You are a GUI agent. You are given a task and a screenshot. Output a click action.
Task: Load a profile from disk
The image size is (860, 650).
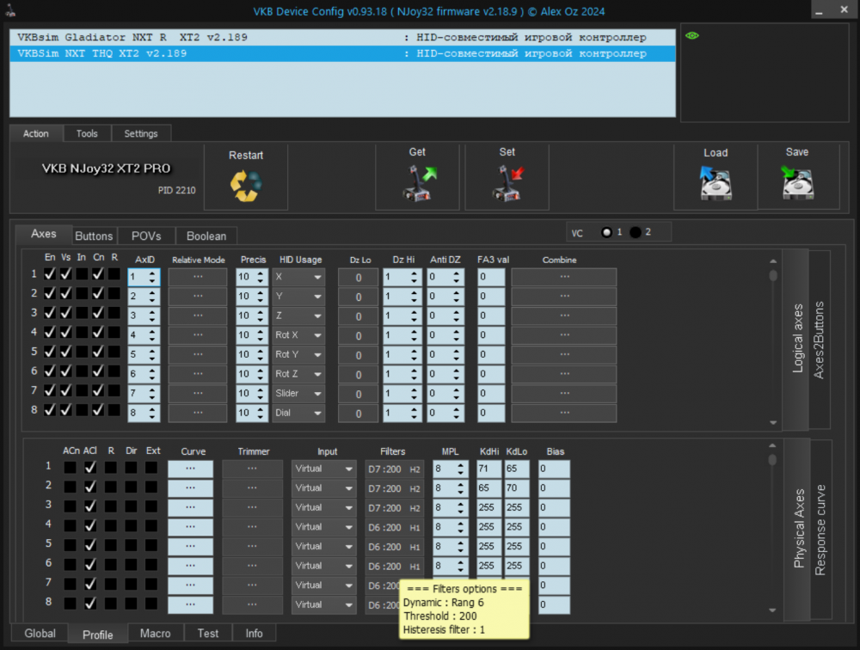click(x=715, y=177)
